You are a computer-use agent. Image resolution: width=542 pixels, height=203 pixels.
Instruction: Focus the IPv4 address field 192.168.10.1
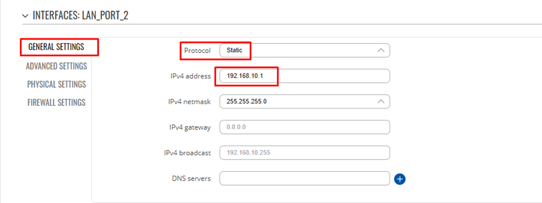tap(305, 76)
